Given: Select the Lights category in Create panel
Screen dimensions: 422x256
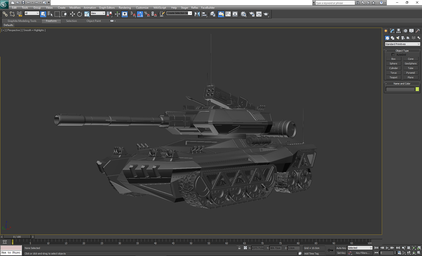Looking at the screenshot, I should (x=398, y=38).
